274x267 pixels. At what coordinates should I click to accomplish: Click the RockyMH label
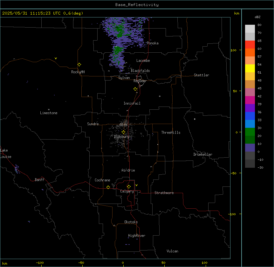point(78,72)
